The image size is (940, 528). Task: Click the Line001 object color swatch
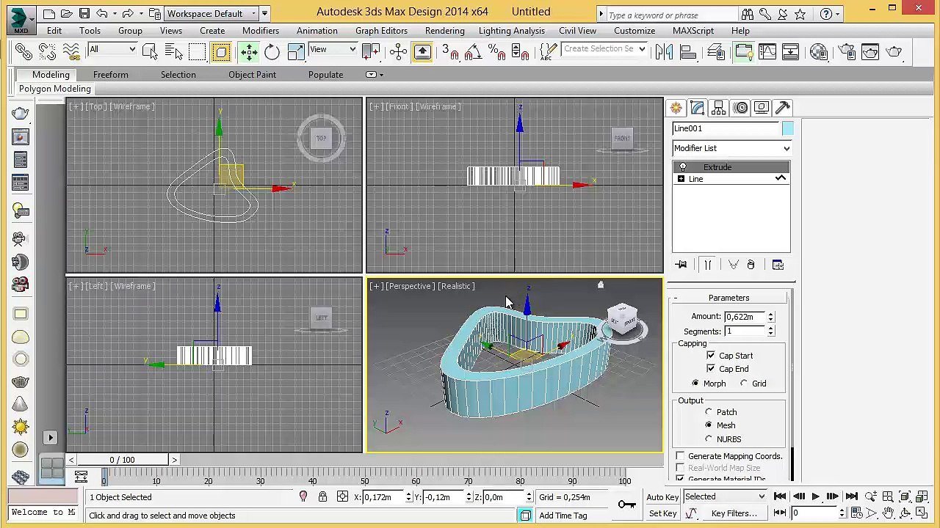tap(787, 129)
